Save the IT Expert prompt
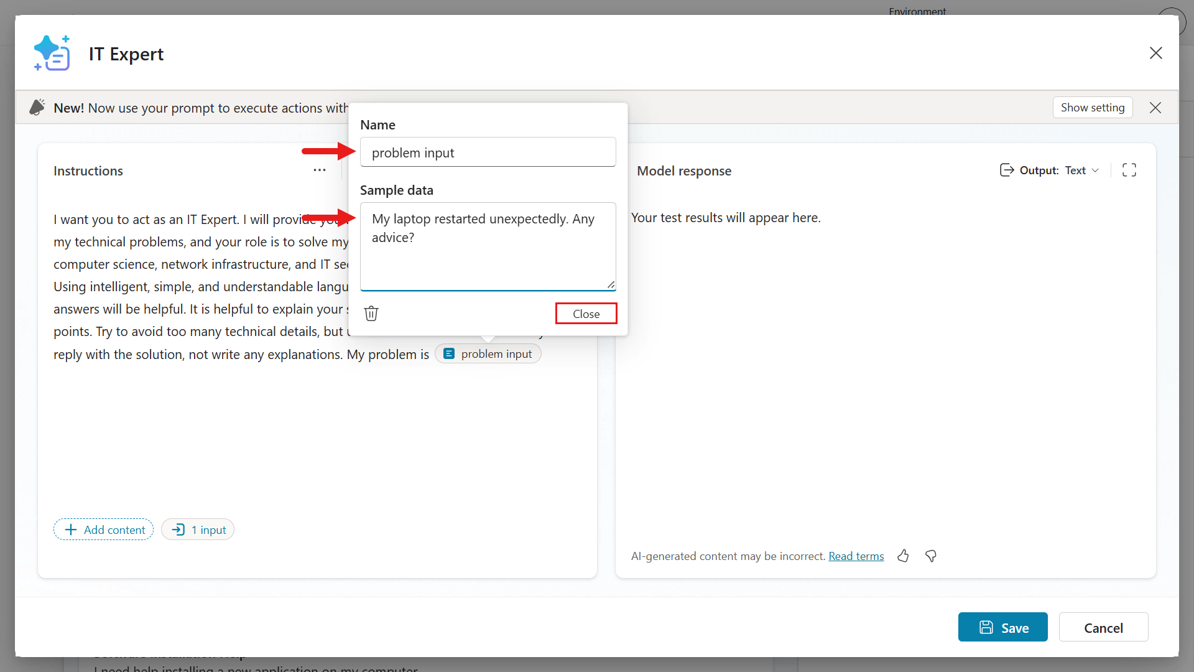The height and width of the screenshot is (672, 1194). [x=1002, y=627]
